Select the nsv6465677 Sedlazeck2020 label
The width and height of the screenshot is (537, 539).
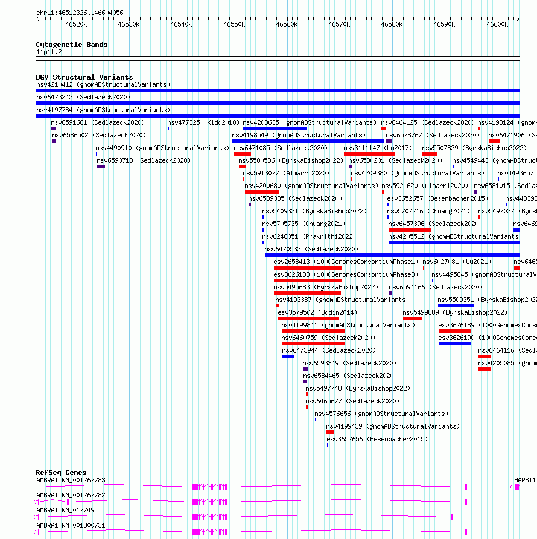pos(352,401)
